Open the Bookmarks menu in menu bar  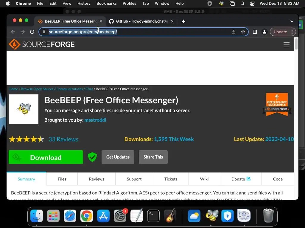(107, 4)
